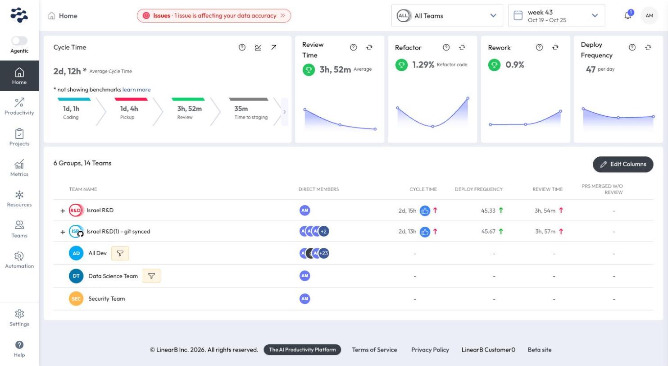Open the All Teams dropdown
The height and width of the screenshot is (366, 668).
click(447, 16)
